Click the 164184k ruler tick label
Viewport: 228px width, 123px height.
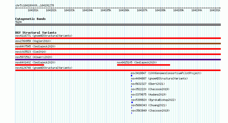[88, 10]
